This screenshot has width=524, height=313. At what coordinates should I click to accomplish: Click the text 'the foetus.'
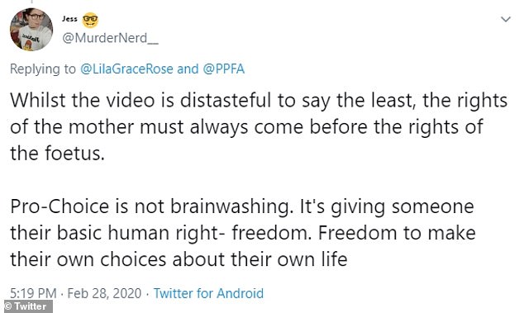pos(58,154)
